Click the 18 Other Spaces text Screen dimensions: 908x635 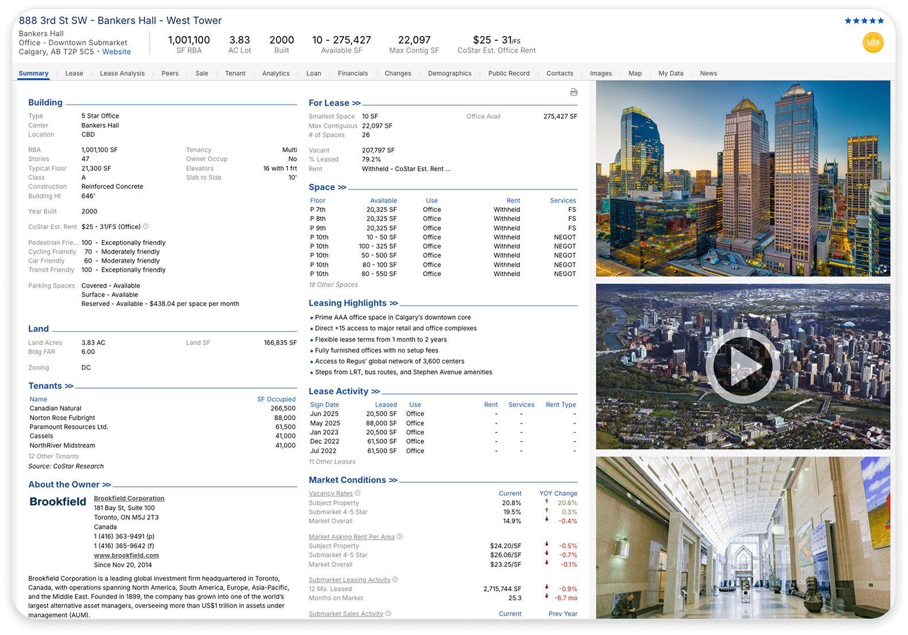coord(333,285)
